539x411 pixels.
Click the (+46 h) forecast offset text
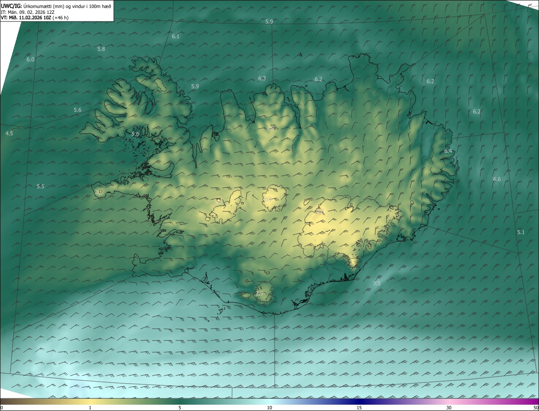click(61, 18)
